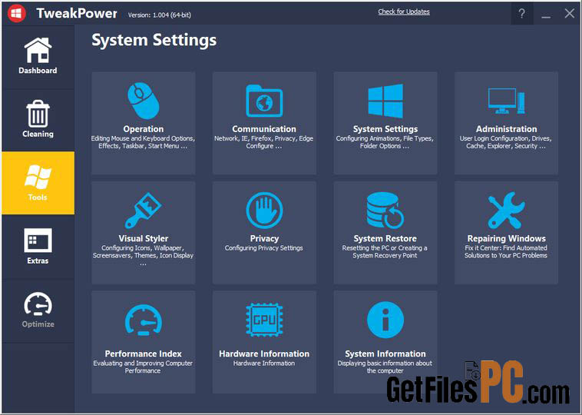Click 'Editing Mouse and Keyboard Options' description
This screenshot has width=582, height=415.
143,138
